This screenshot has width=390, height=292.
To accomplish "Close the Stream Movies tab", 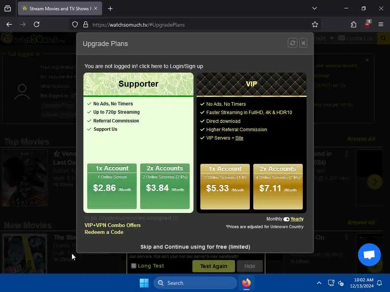I will click(96, 9).
